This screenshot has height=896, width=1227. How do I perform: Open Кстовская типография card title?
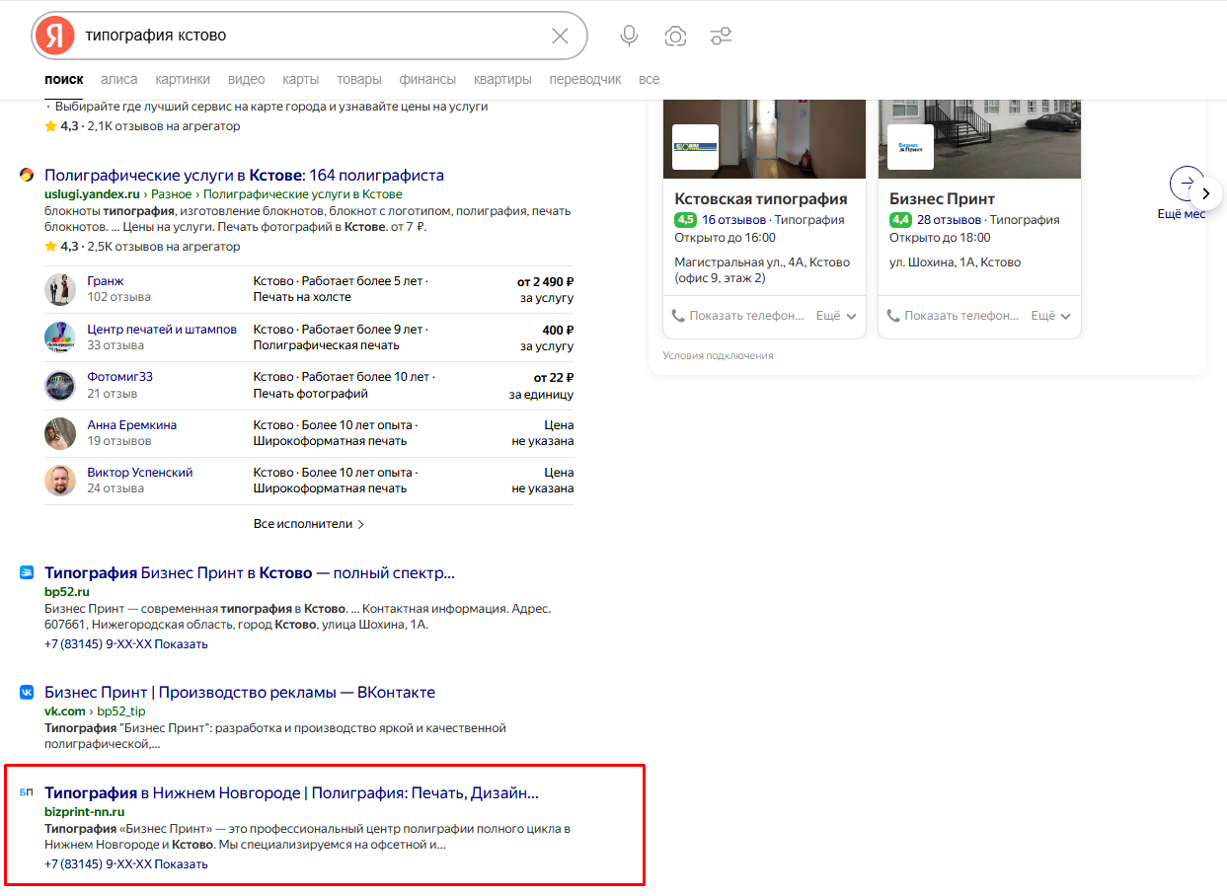761,199
